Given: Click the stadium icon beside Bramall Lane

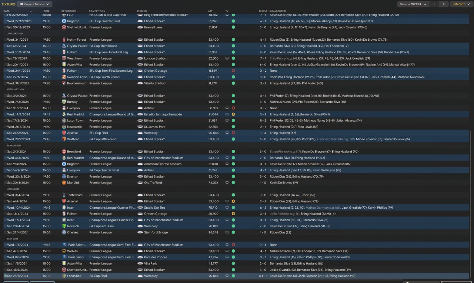Looking at the screenshot, I should (140, 27).
